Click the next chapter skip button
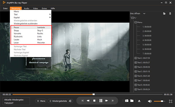The image size is (175, 107). point(113,101)
